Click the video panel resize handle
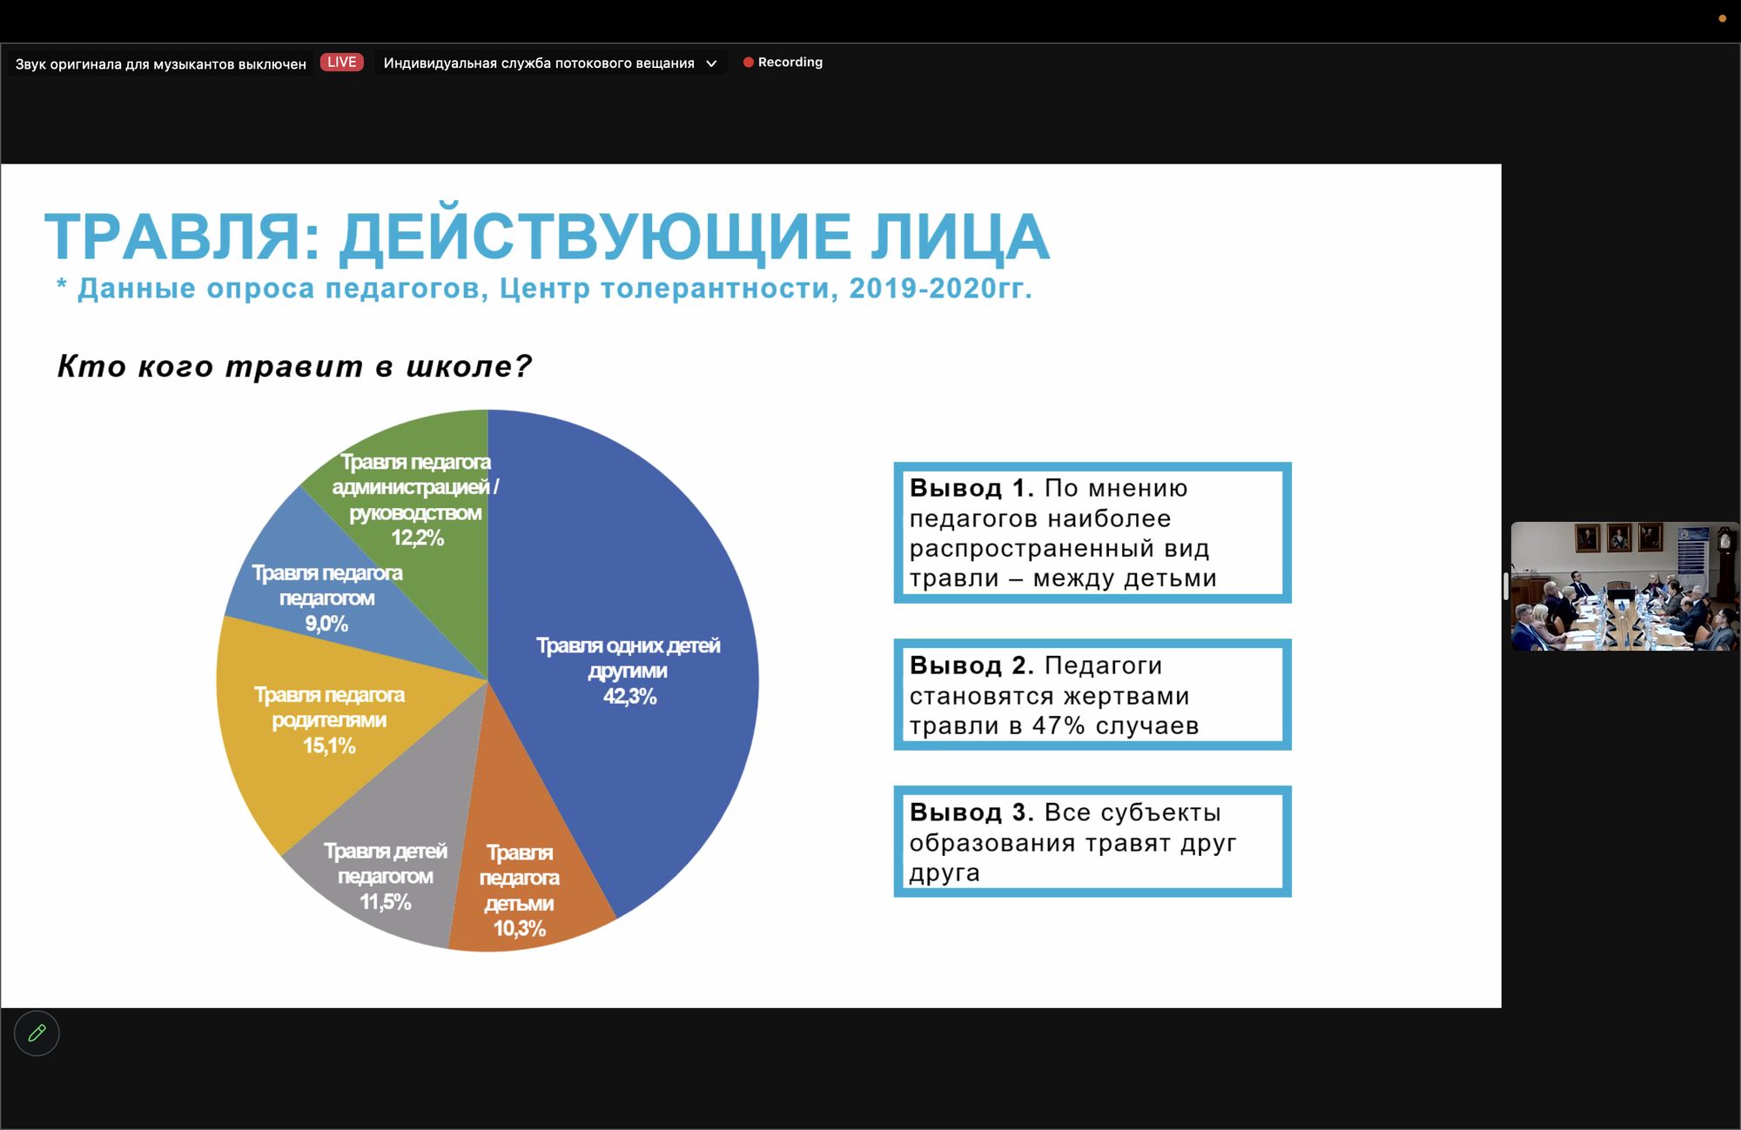Image resolution: width=1741 pixels, height=1130 pixels. 1505,585
